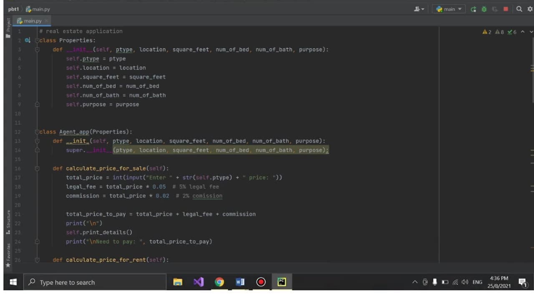Switch to PyCharm taskbar icon
This screenshot has width=534, height=300.
(x=282, y=282)
